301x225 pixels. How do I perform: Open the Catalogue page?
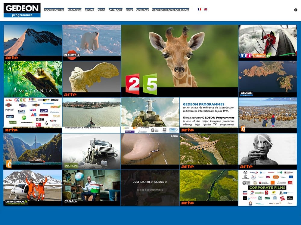115,10
